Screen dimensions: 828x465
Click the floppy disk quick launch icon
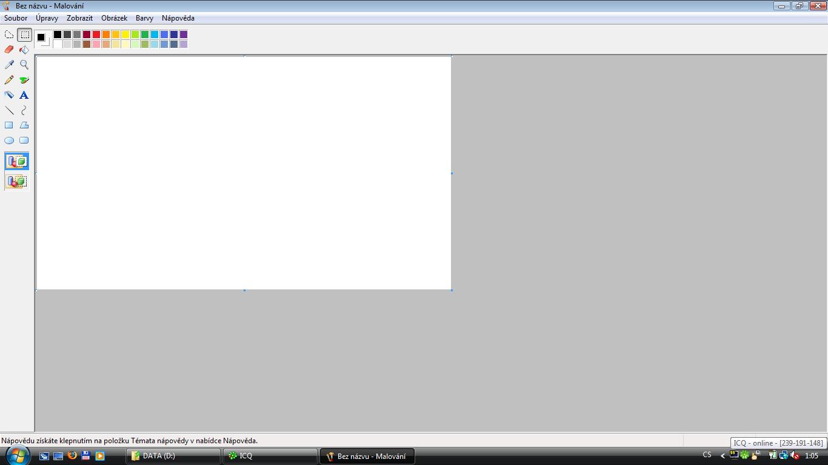tap(86, 455)
